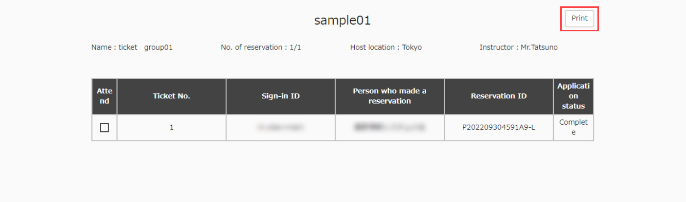Screen dimensions: 686x202
Task: Click the Print button
Action: pyautogui.click(x=579, y=19)
